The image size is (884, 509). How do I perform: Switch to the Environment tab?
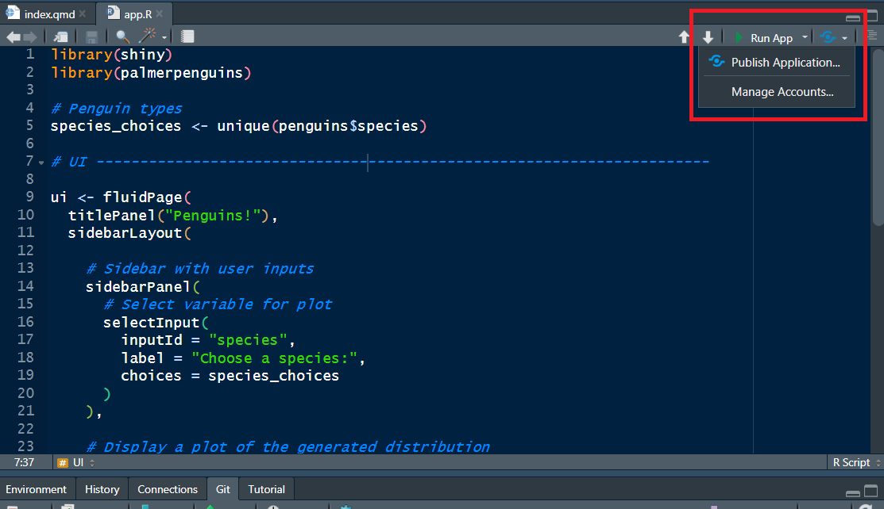pos(37,489)
